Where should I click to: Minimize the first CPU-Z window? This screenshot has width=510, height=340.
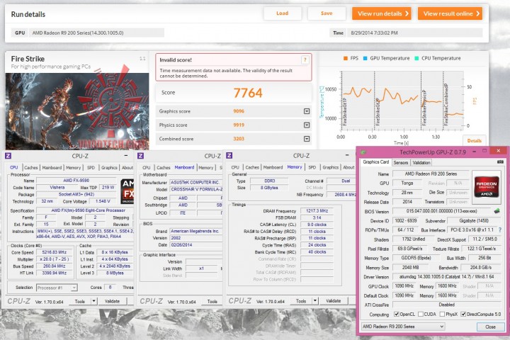click(126, 156)
